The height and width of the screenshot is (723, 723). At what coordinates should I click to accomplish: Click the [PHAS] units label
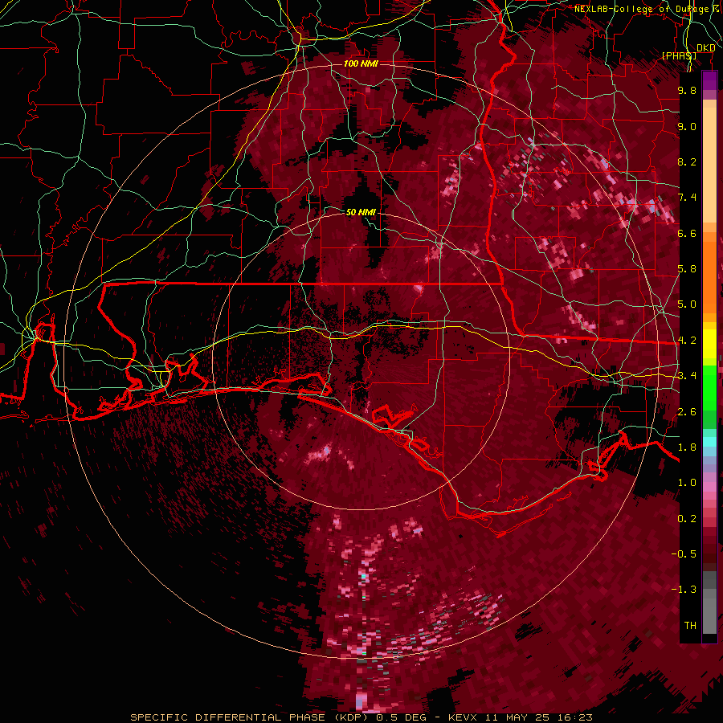point(679,55)
